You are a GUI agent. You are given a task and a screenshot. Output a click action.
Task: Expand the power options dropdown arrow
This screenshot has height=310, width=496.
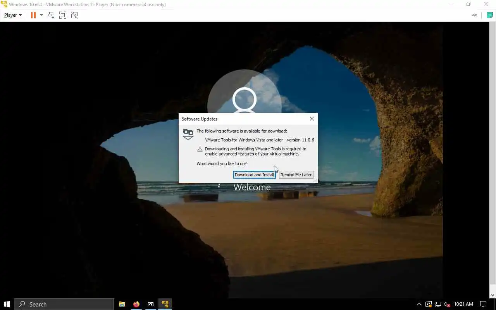coord(41,15)
